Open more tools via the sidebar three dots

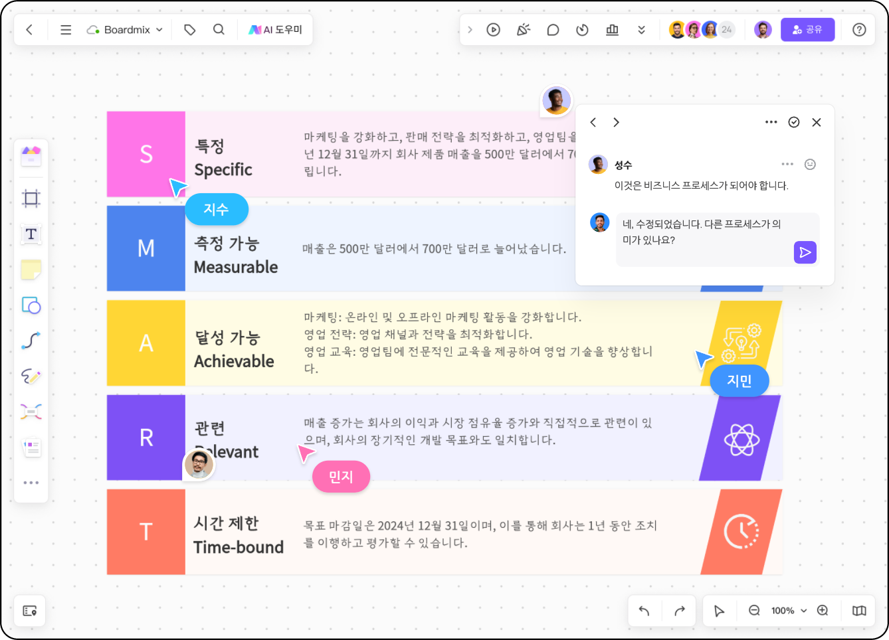[31, 483]
